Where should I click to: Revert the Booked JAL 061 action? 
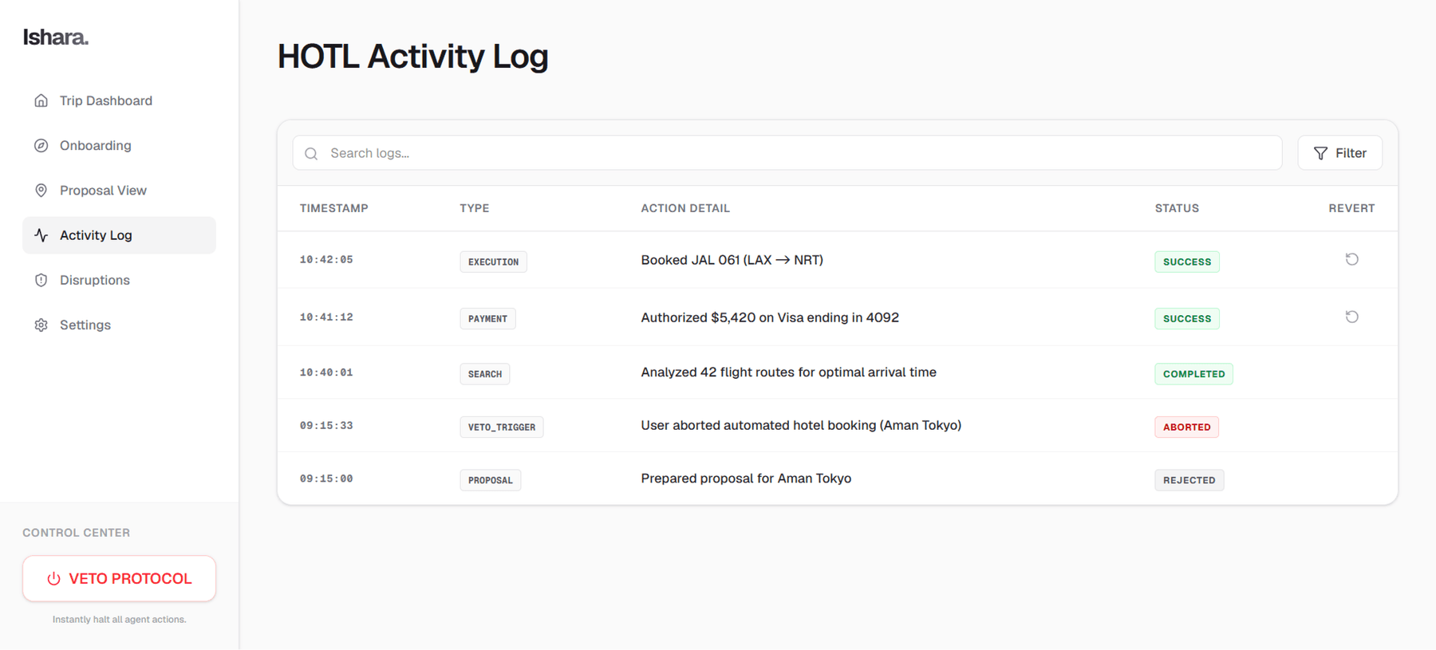tap(1351, 259)
